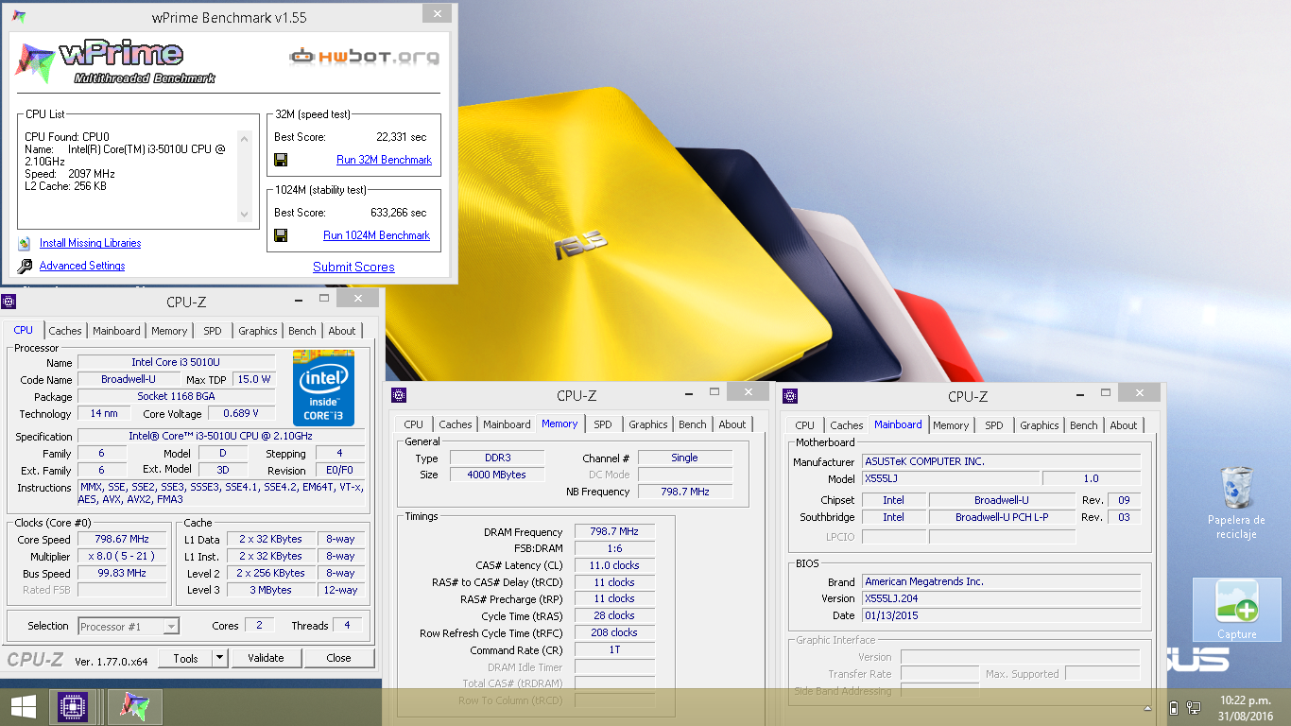This screenshot has height=726, width=1291.
Task: Click the Advanced Settings wrench icon
Action: pos(25,267)
